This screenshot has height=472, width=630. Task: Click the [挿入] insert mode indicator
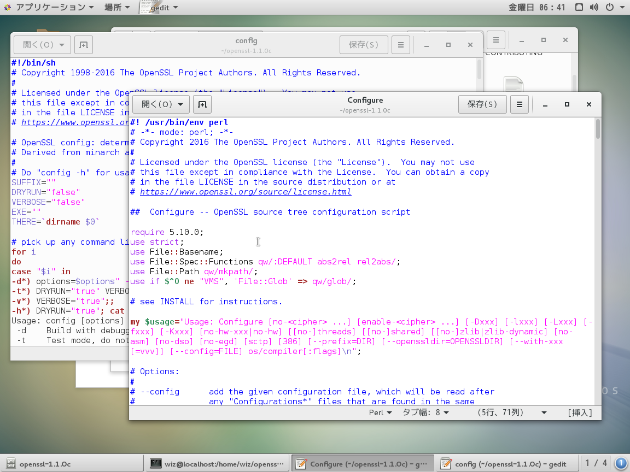pos(580,412)
